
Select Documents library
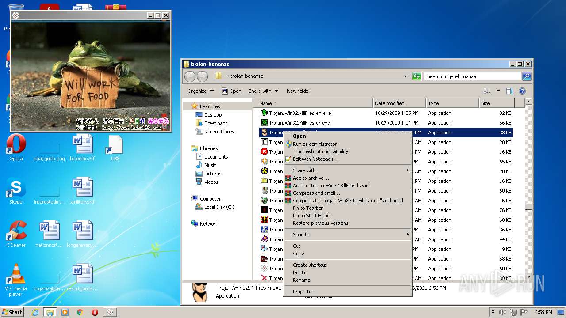point(216,157)
